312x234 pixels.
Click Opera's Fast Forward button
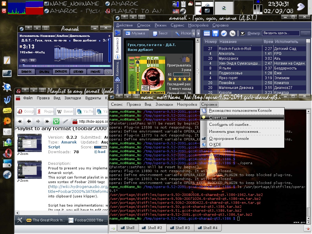(x=47, y=121)
